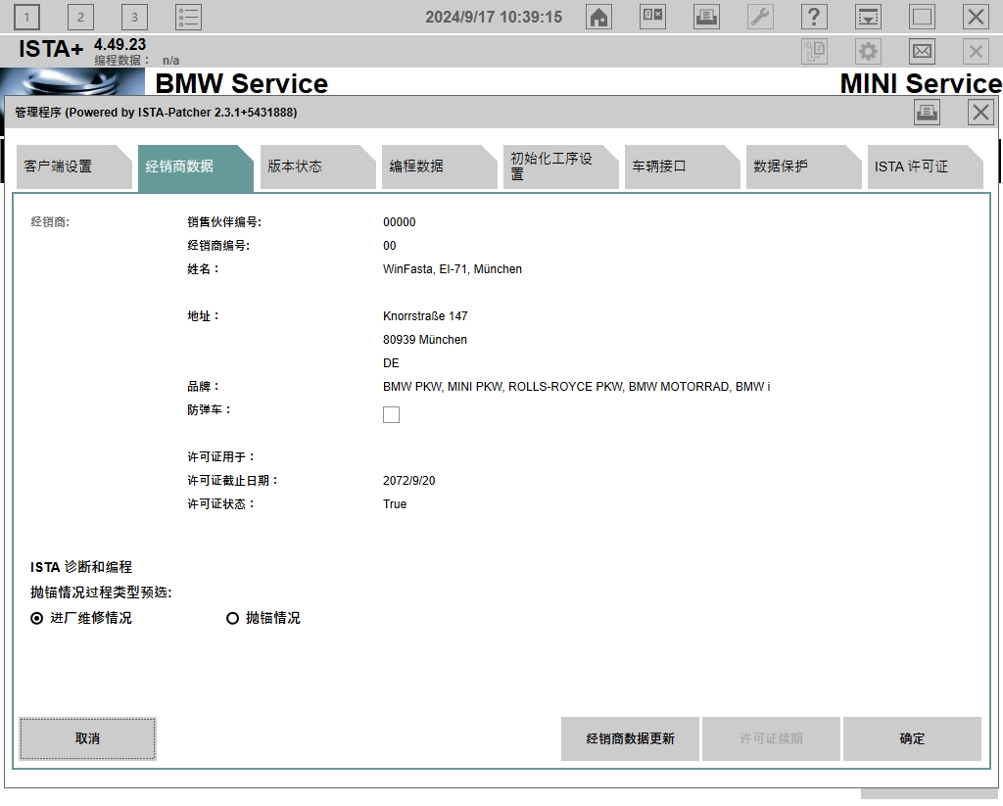This screenshot has width=1003, height=806.
Task: Click the 取消 button
Action: [87, 738]
